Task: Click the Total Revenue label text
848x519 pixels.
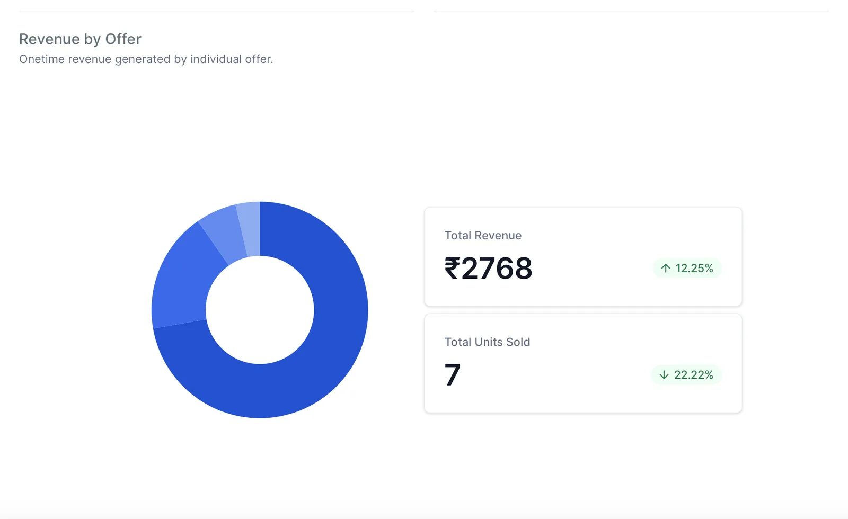Action: click(x=483, y=236)
